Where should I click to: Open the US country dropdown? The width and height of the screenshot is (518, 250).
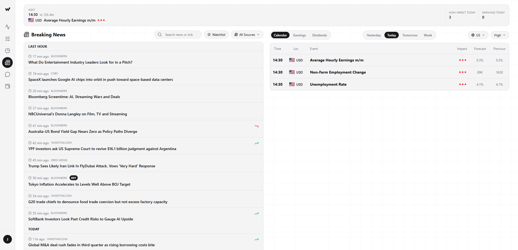pyautogui.click(x=478, y=35)
